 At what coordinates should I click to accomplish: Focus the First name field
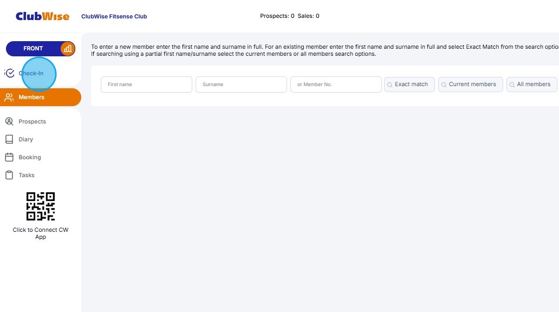click(x=147, y=84)
